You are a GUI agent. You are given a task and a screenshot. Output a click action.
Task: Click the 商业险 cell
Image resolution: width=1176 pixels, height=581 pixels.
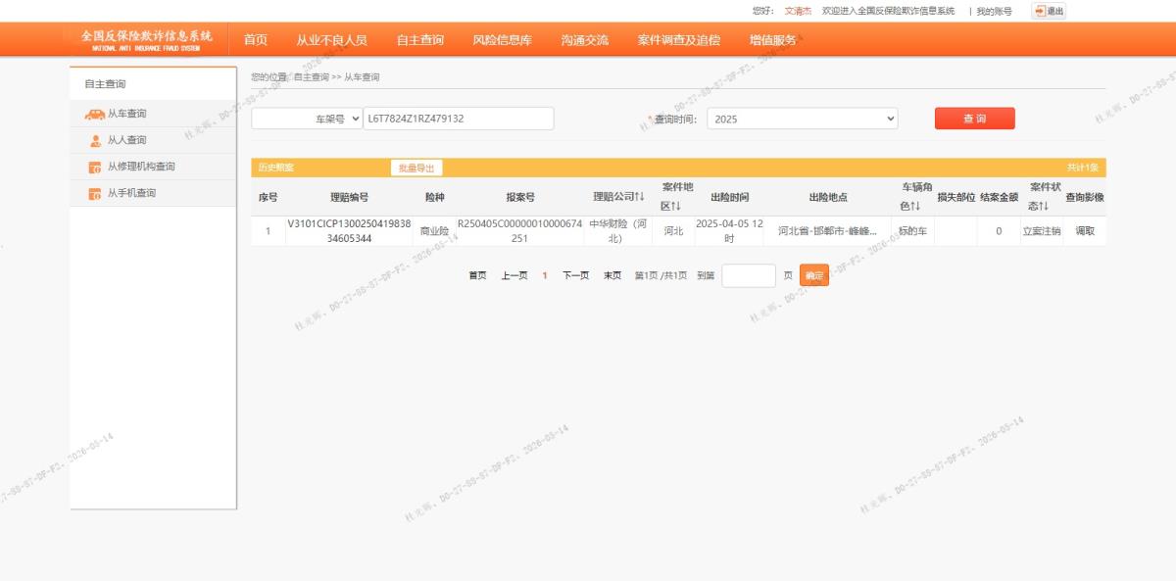(x=434, y=231)
